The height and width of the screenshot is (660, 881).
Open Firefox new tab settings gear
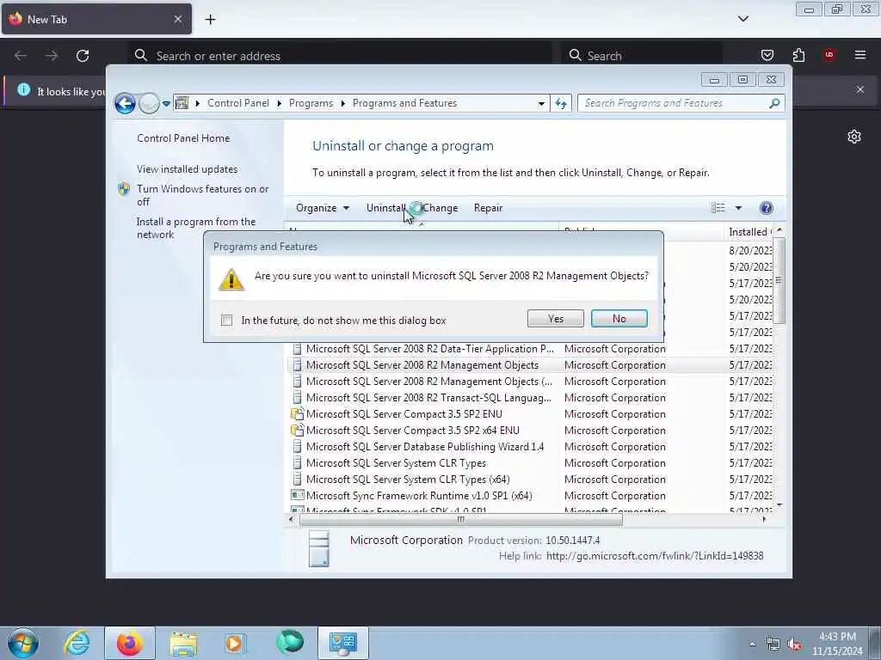tap(854, 137)
